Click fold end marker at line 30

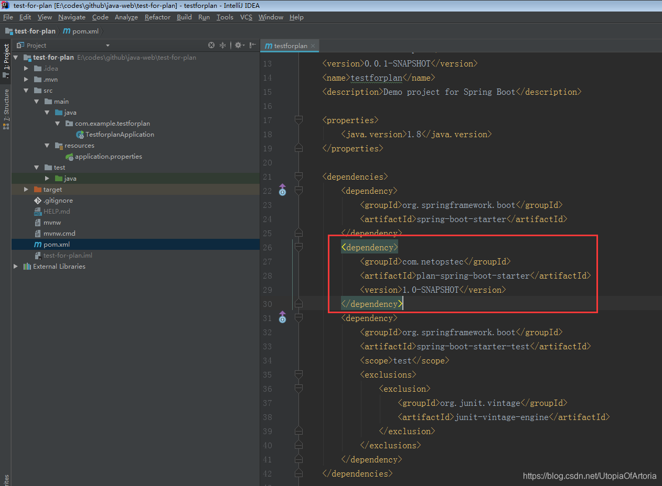(x=298, y=304)
